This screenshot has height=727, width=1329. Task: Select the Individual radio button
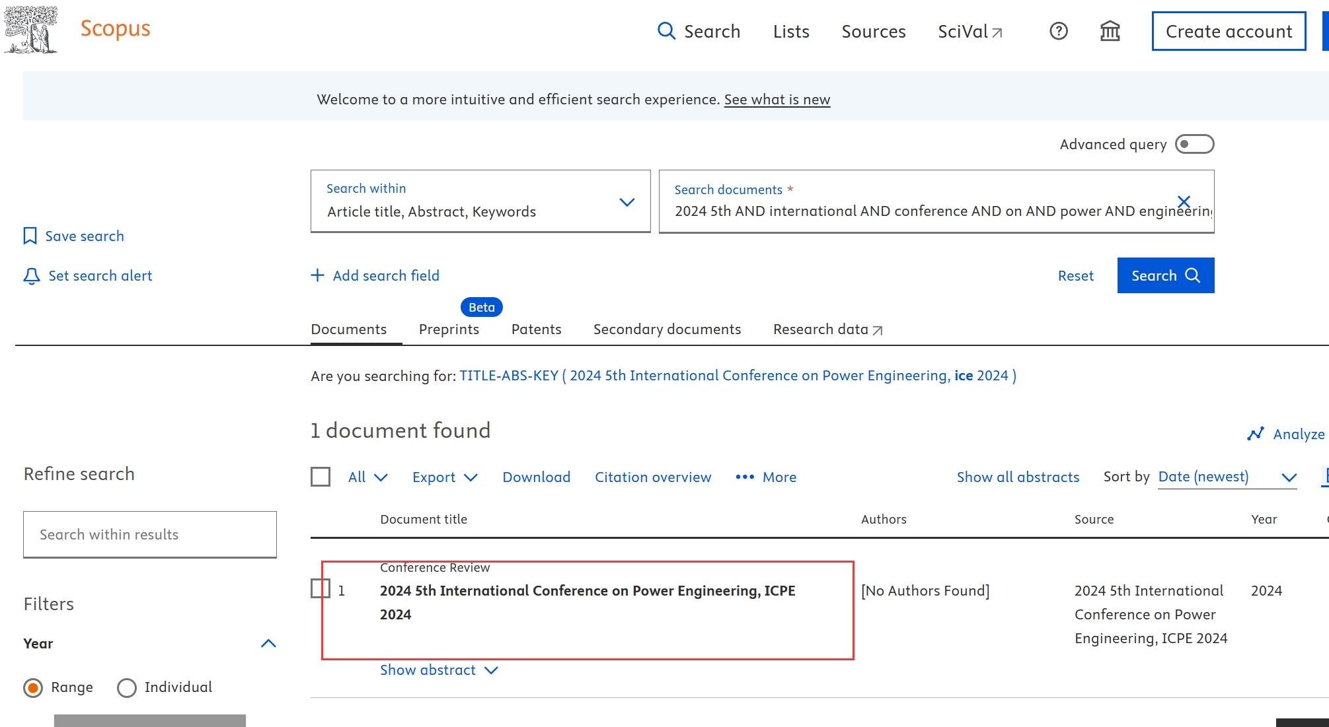tap(127, 688)
